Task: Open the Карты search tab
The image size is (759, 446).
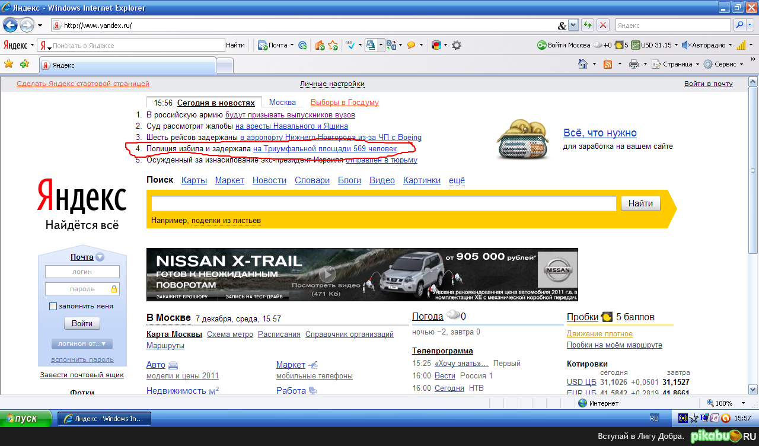Action: [194, 180]
